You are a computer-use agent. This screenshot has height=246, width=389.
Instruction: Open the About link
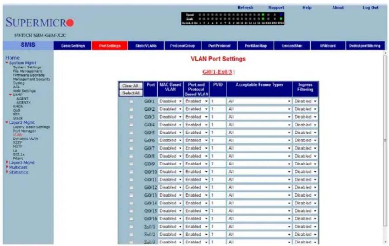(x=338, y=7)
